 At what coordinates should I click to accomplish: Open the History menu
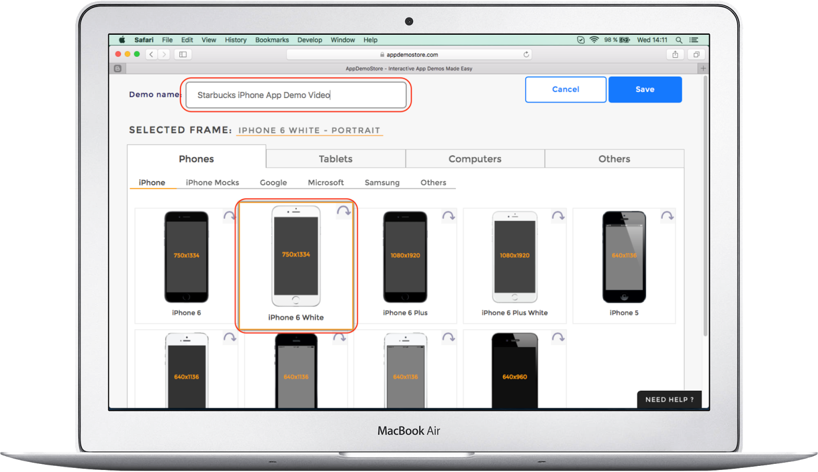(x=236, y=40)
